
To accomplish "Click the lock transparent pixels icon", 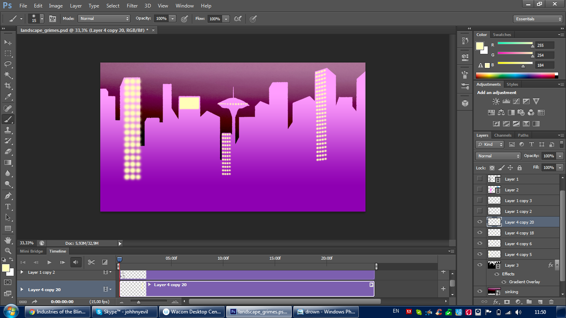I will coord(492,168).
